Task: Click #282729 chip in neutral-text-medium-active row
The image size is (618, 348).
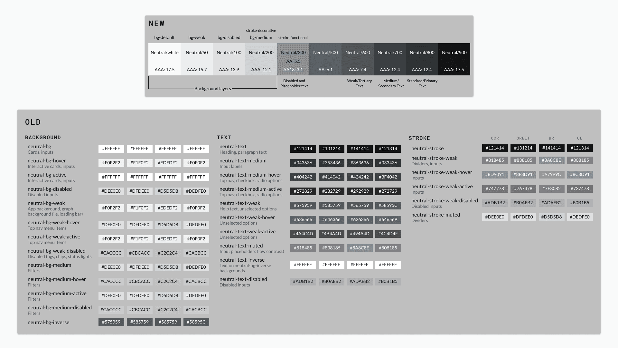Action: (x=332, y=191)
